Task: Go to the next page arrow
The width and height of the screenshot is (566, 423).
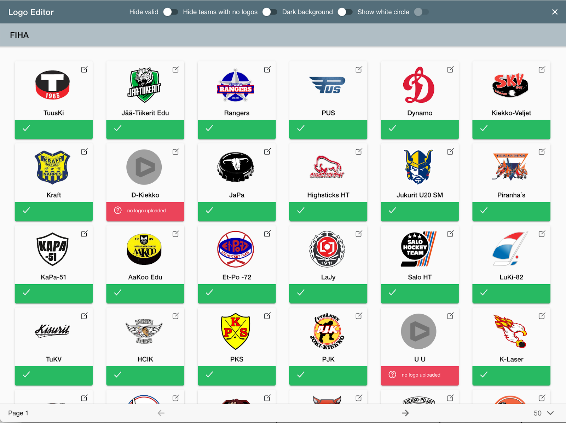Action: (405, 413)
